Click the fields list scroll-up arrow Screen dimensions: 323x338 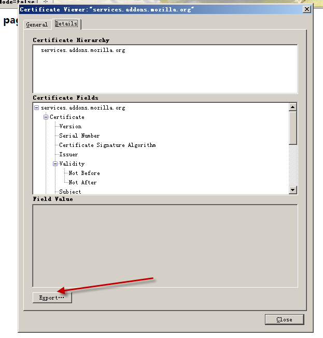tap(292, 107)
